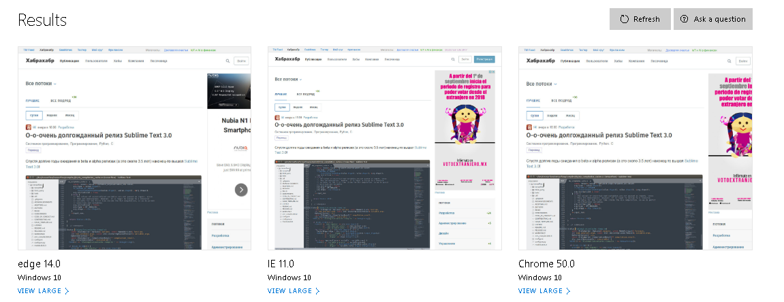Screen dimensions: 784x302
Task: Click the circular arrow icon in Refresh
Action: pos(624,19)
